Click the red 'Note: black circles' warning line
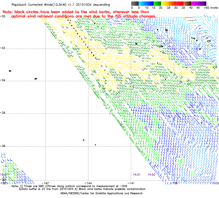Screen dimensions: 219x198 click(76, 12)
